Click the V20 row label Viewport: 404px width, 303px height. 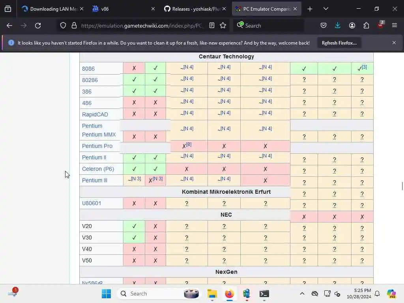click(86, 226)
